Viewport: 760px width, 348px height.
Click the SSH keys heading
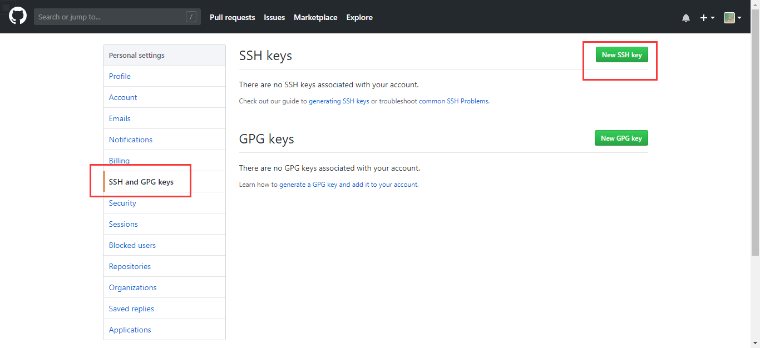tap(265, 56)
